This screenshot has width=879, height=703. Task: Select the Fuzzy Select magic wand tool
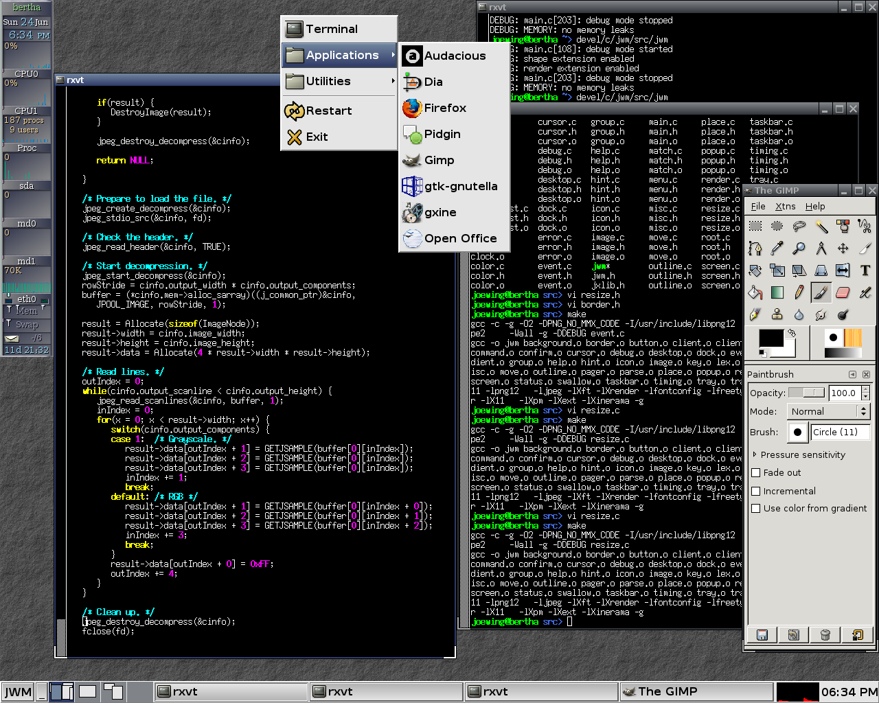821,227
